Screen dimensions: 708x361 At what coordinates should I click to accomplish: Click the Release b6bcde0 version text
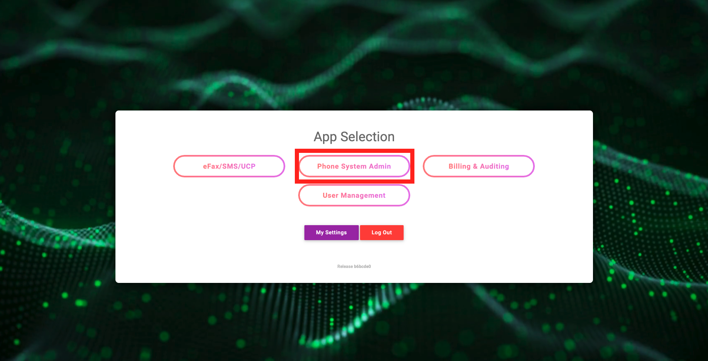354,267
